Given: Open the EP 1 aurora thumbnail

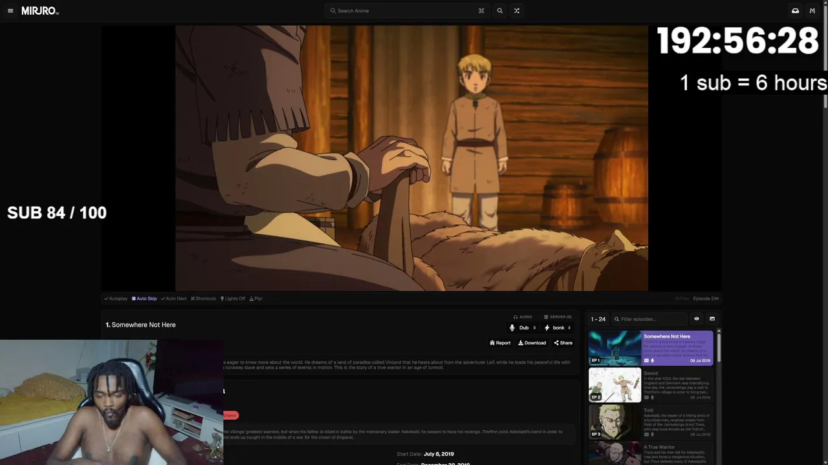Looking at the screenshot, I should tap(615, 348).
